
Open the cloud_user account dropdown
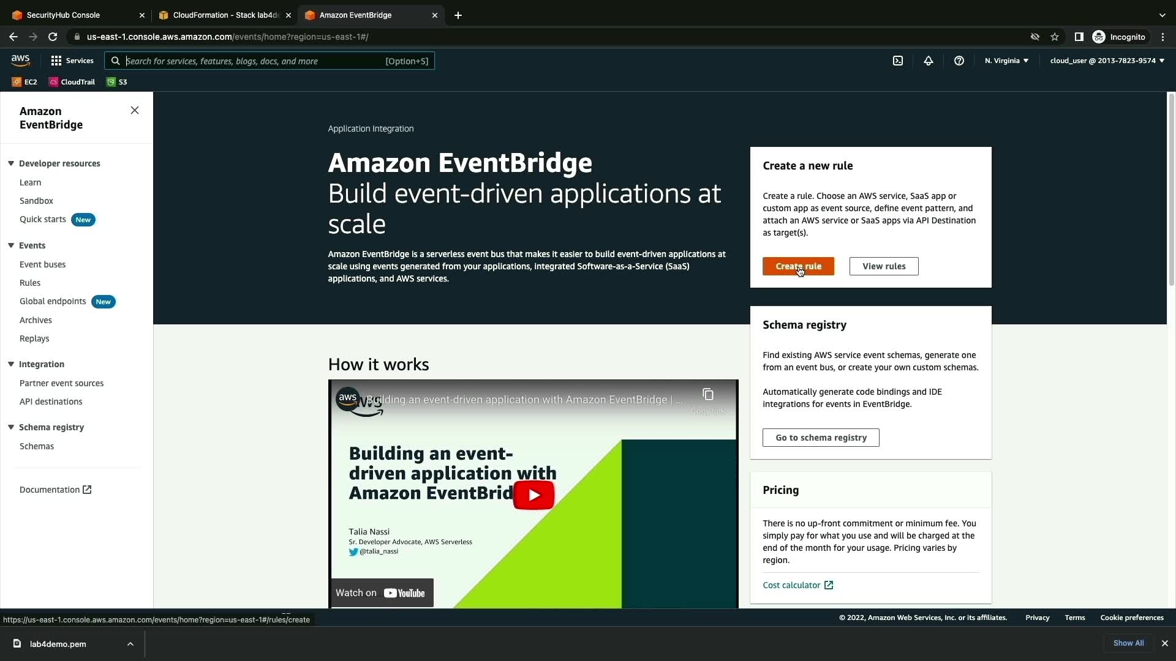coord(1106,61)
